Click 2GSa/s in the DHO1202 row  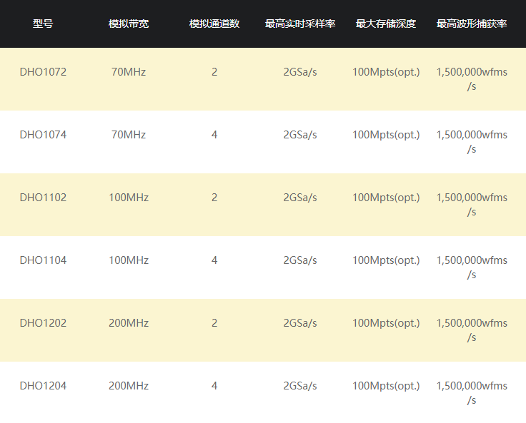300,323
